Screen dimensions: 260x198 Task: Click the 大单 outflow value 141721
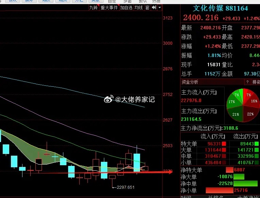pyautogui.click(x=246, y=150)
